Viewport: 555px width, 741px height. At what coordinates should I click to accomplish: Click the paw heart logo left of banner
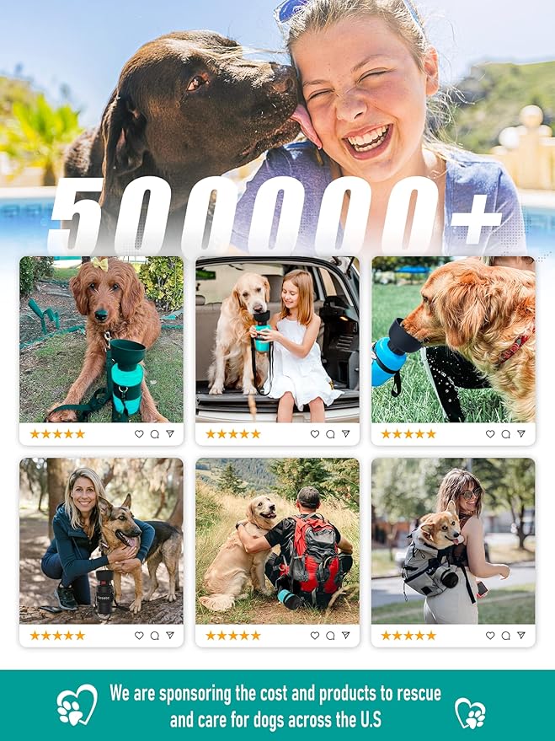pyautogui.click(x=77, y=705)
